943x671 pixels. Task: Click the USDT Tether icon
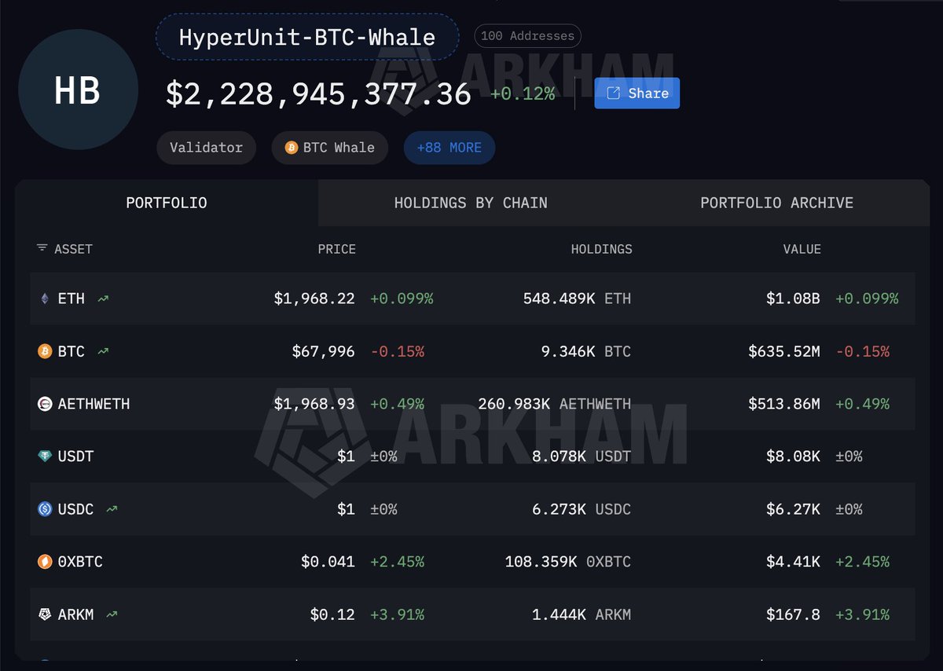(x=45, y=456)
